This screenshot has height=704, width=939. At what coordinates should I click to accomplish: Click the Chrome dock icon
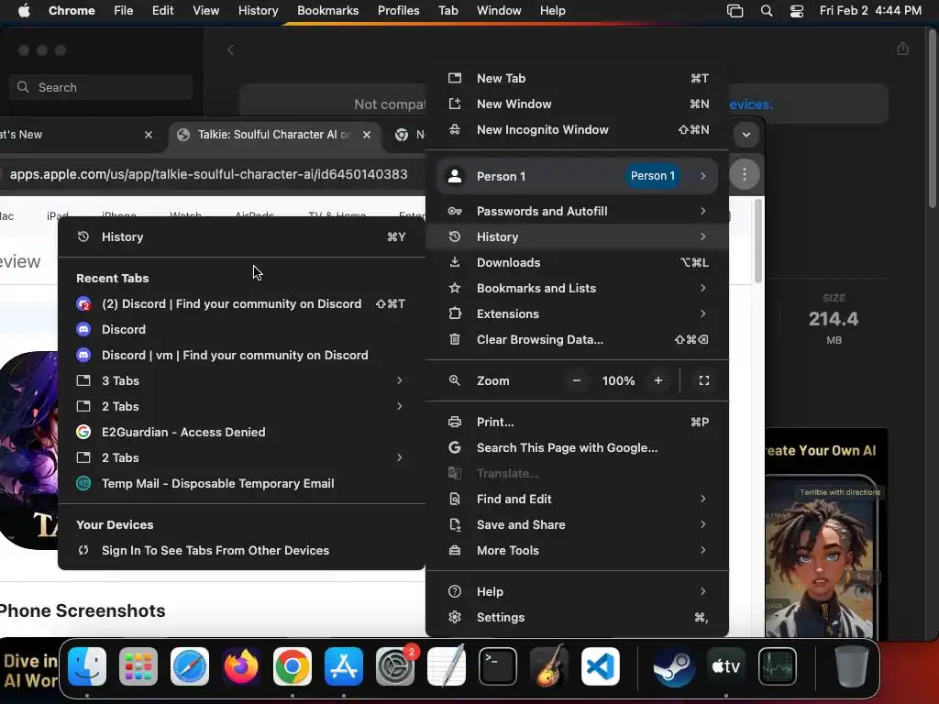[293, 666]
